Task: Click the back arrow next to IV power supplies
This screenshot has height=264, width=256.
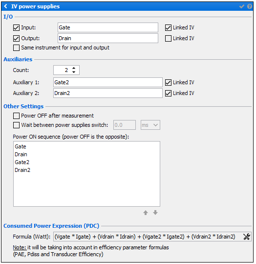Action: (5, 6)
